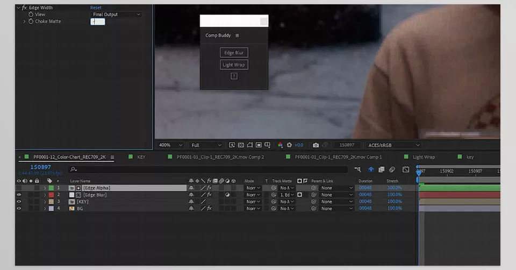Open the Edge Blur track matte dropdown
This screenshot has height=270, width=516.
[x=287, y=195]
